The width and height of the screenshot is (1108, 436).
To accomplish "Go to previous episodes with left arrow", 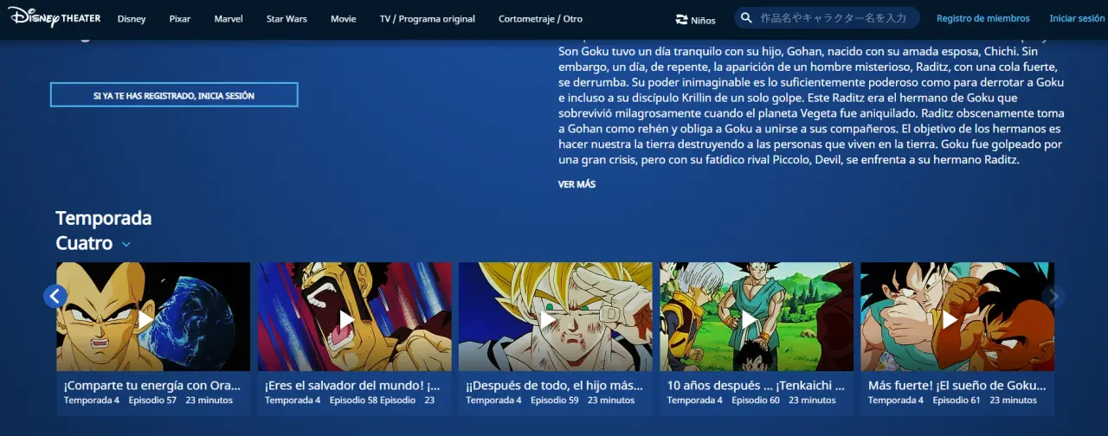I will tap(55, 297).
